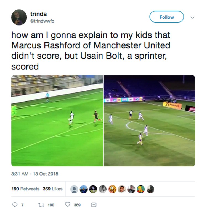Viewport: 207px width, 213px height.
Task: Like the tweet with heart icon
Action: (68, 204)
